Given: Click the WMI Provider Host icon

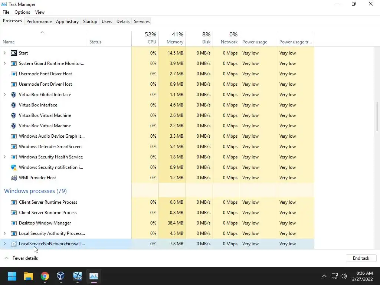Looking at the screenshot, I should (14, 178).
